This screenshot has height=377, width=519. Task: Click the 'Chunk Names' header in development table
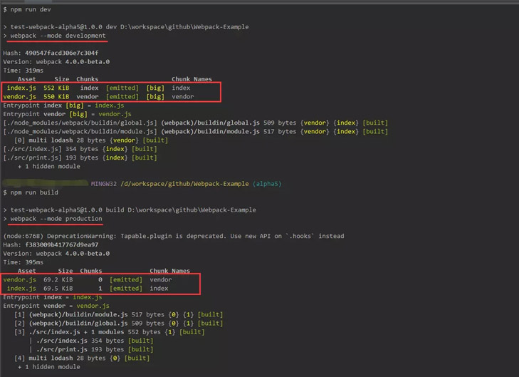click(x=192, y=79)
